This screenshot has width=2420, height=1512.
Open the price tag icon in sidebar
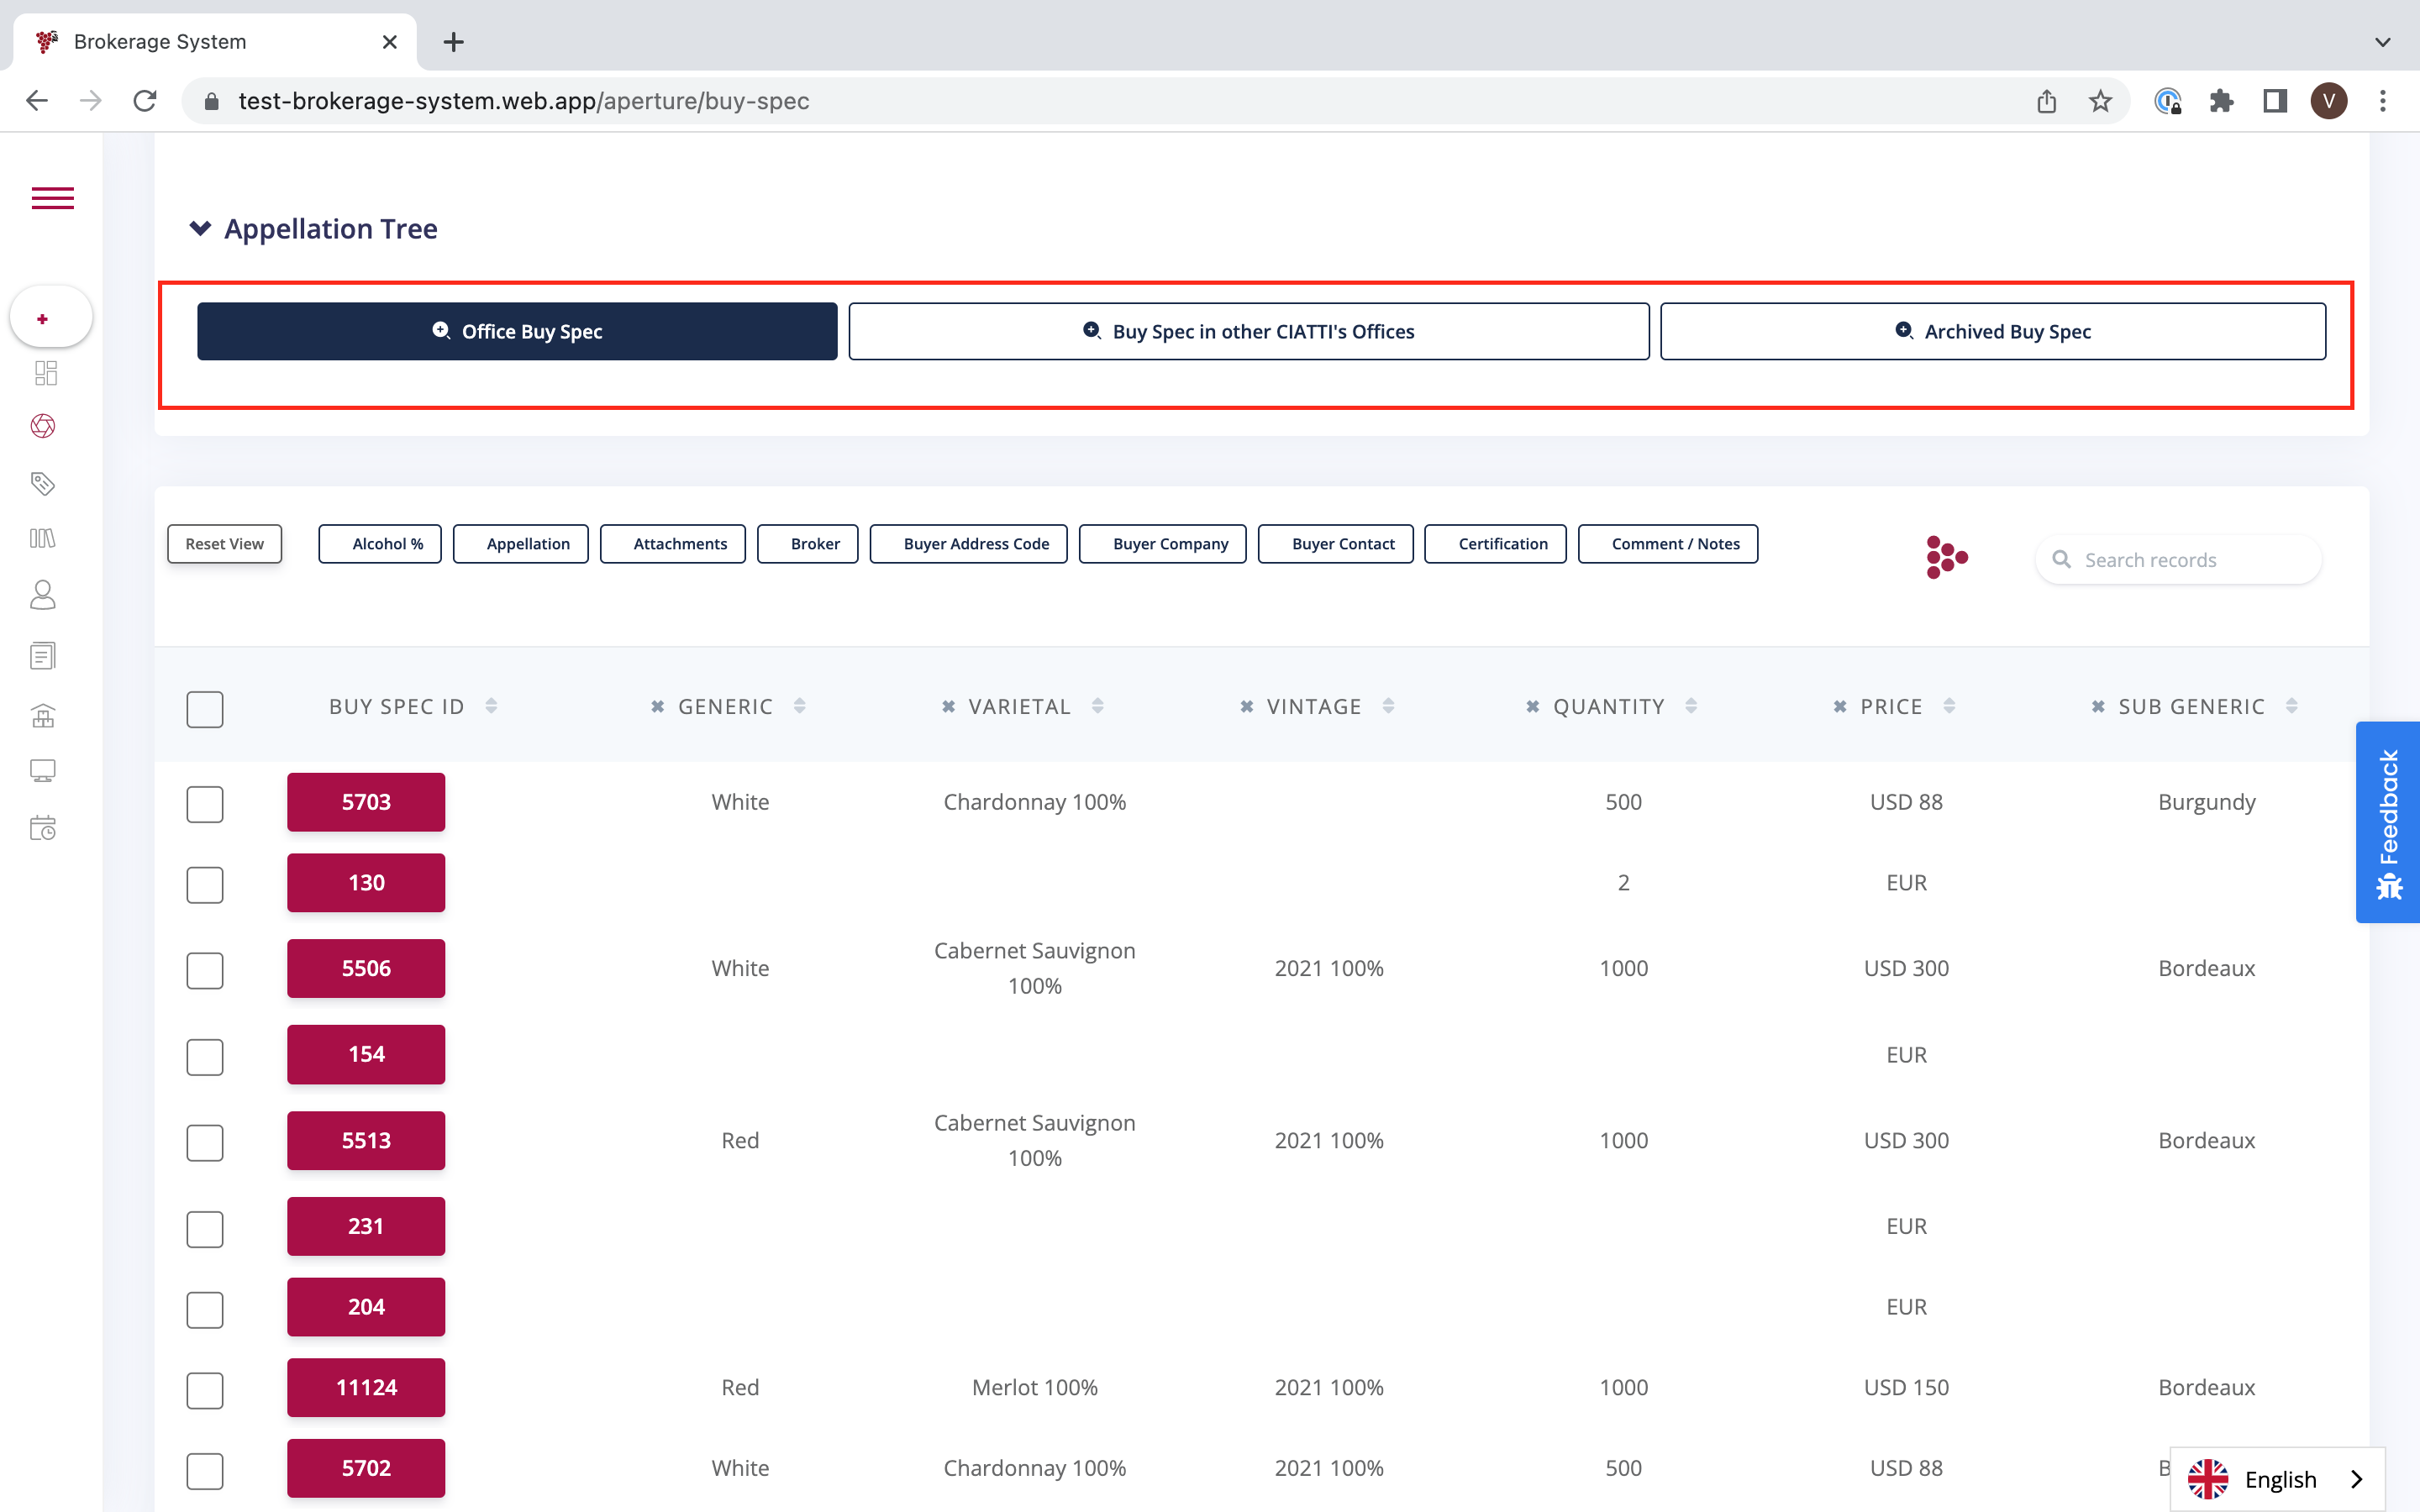pos(43,484)
